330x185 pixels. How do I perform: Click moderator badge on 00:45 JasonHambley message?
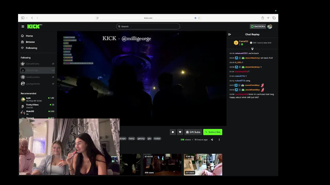click(x=236, y=58)
